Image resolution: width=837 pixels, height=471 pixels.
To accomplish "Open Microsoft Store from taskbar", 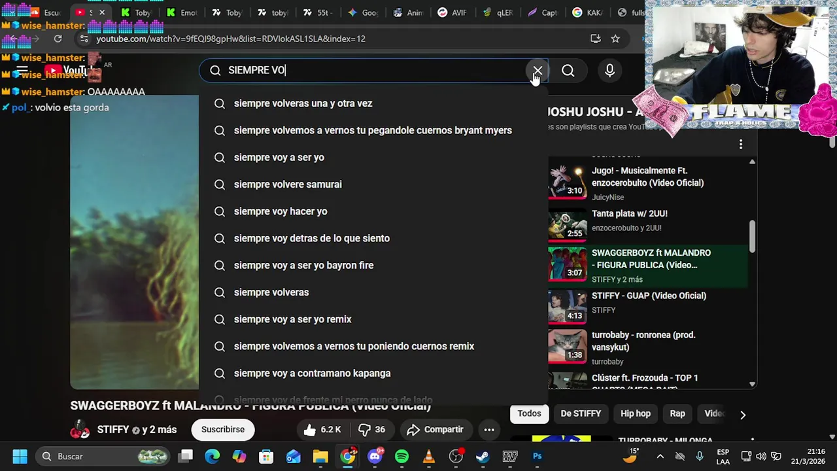I will [266, 457].
